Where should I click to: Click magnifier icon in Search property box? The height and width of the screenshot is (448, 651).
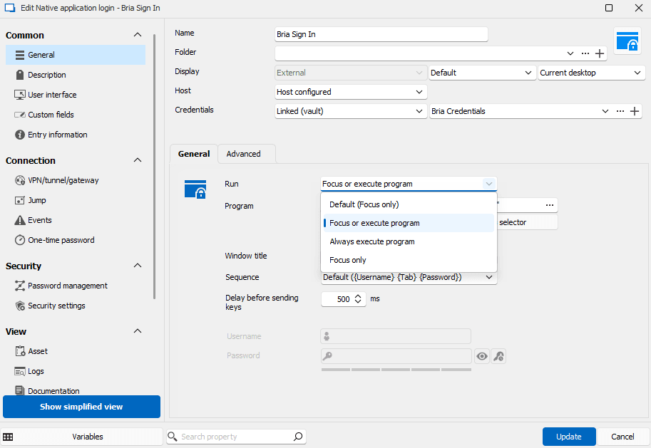pyautogui.click(x=298, y=437)
